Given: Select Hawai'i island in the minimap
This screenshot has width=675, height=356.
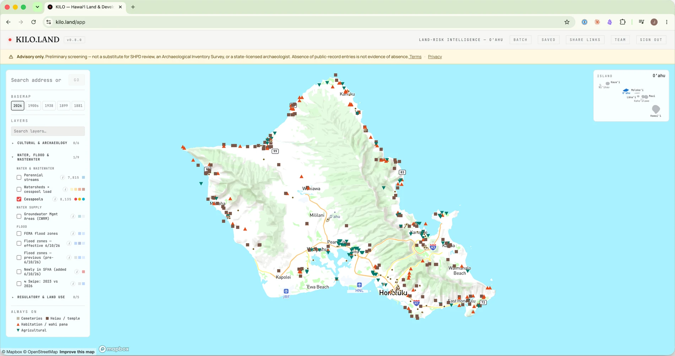Looking at the screenshot, I should (656, 109).
